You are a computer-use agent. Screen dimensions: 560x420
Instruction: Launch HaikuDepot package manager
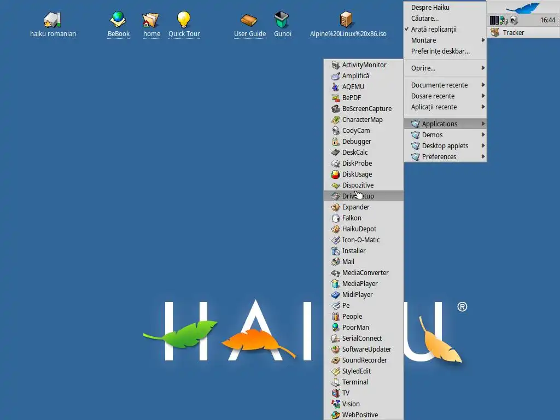pos(364,229)
